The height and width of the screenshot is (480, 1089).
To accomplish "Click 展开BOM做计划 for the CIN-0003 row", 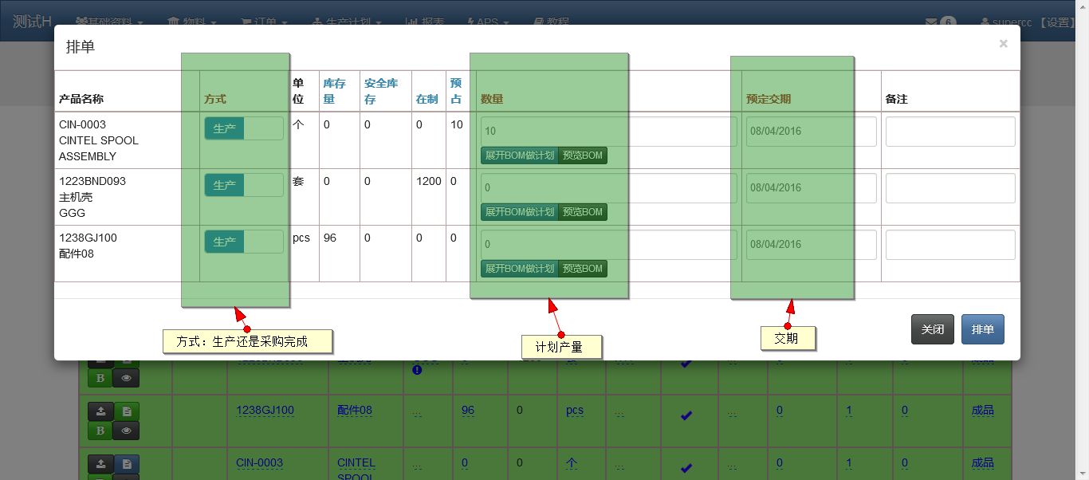I will click(x=519, y=155).
